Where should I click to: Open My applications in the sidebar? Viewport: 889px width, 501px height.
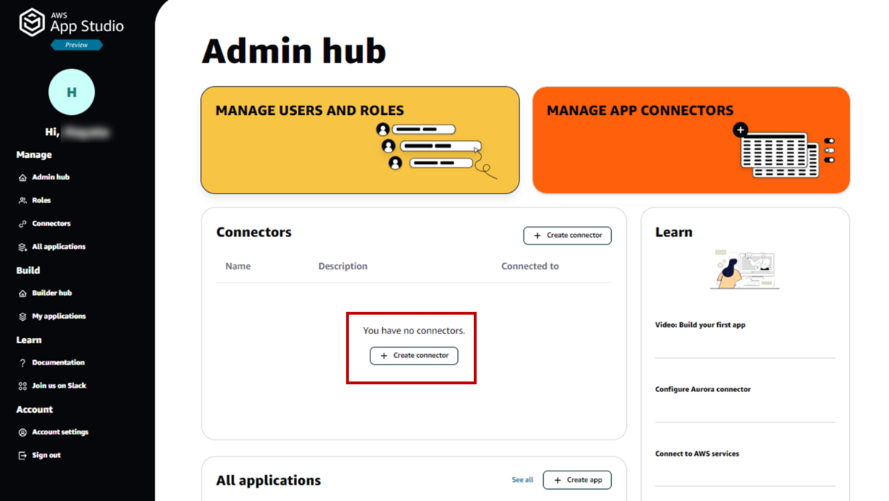click(59, 316)
